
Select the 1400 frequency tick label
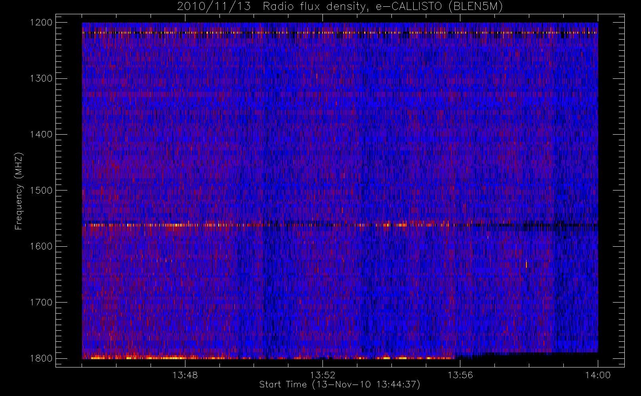coord(41,134)
